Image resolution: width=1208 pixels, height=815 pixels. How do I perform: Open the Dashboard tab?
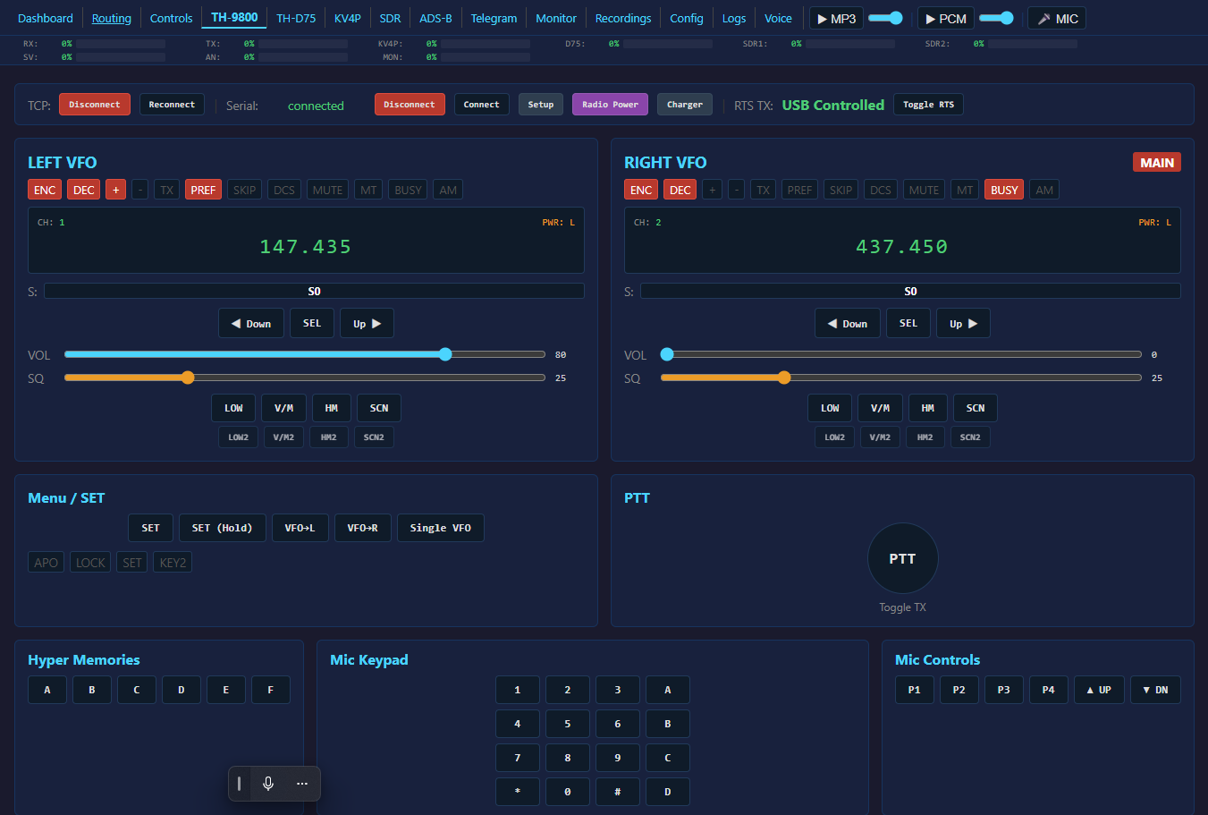(x=46, y=18)
